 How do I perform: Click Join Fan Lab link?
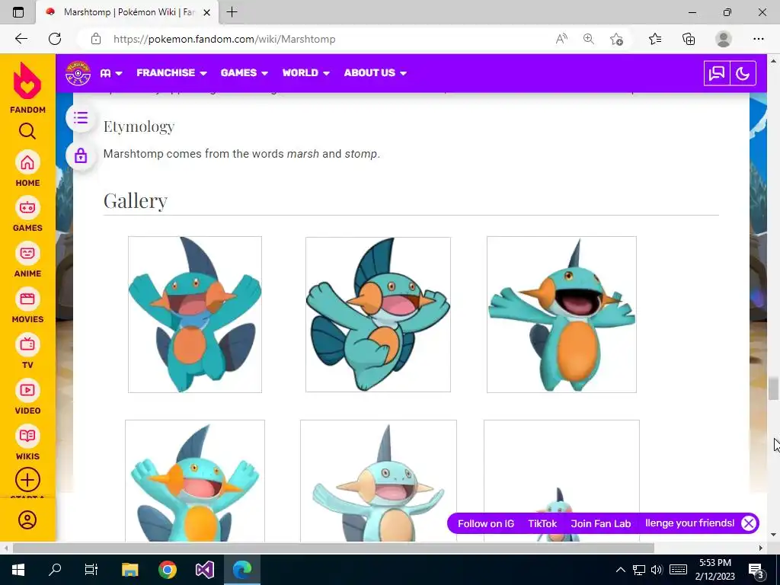601,523
